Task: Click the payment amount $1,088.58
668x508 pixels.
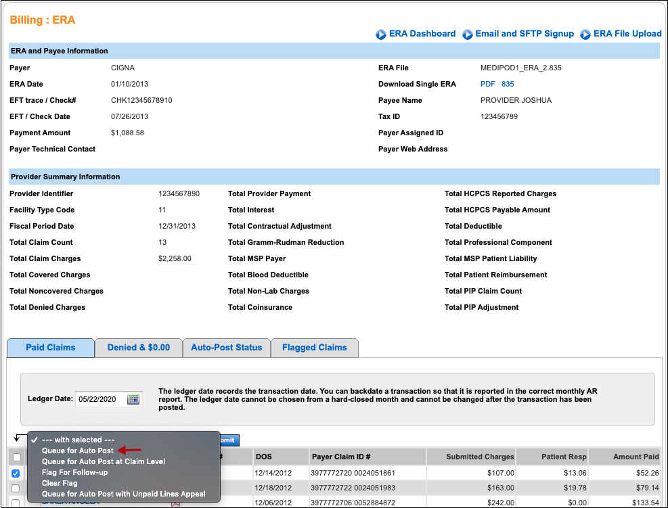Action: click(x=127, y=133)
